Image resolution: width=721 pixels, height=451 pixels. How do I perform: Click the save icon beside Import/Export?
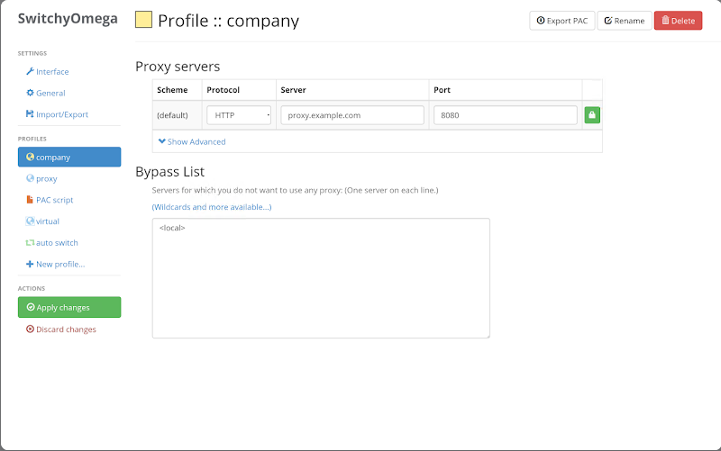(30, 114)
